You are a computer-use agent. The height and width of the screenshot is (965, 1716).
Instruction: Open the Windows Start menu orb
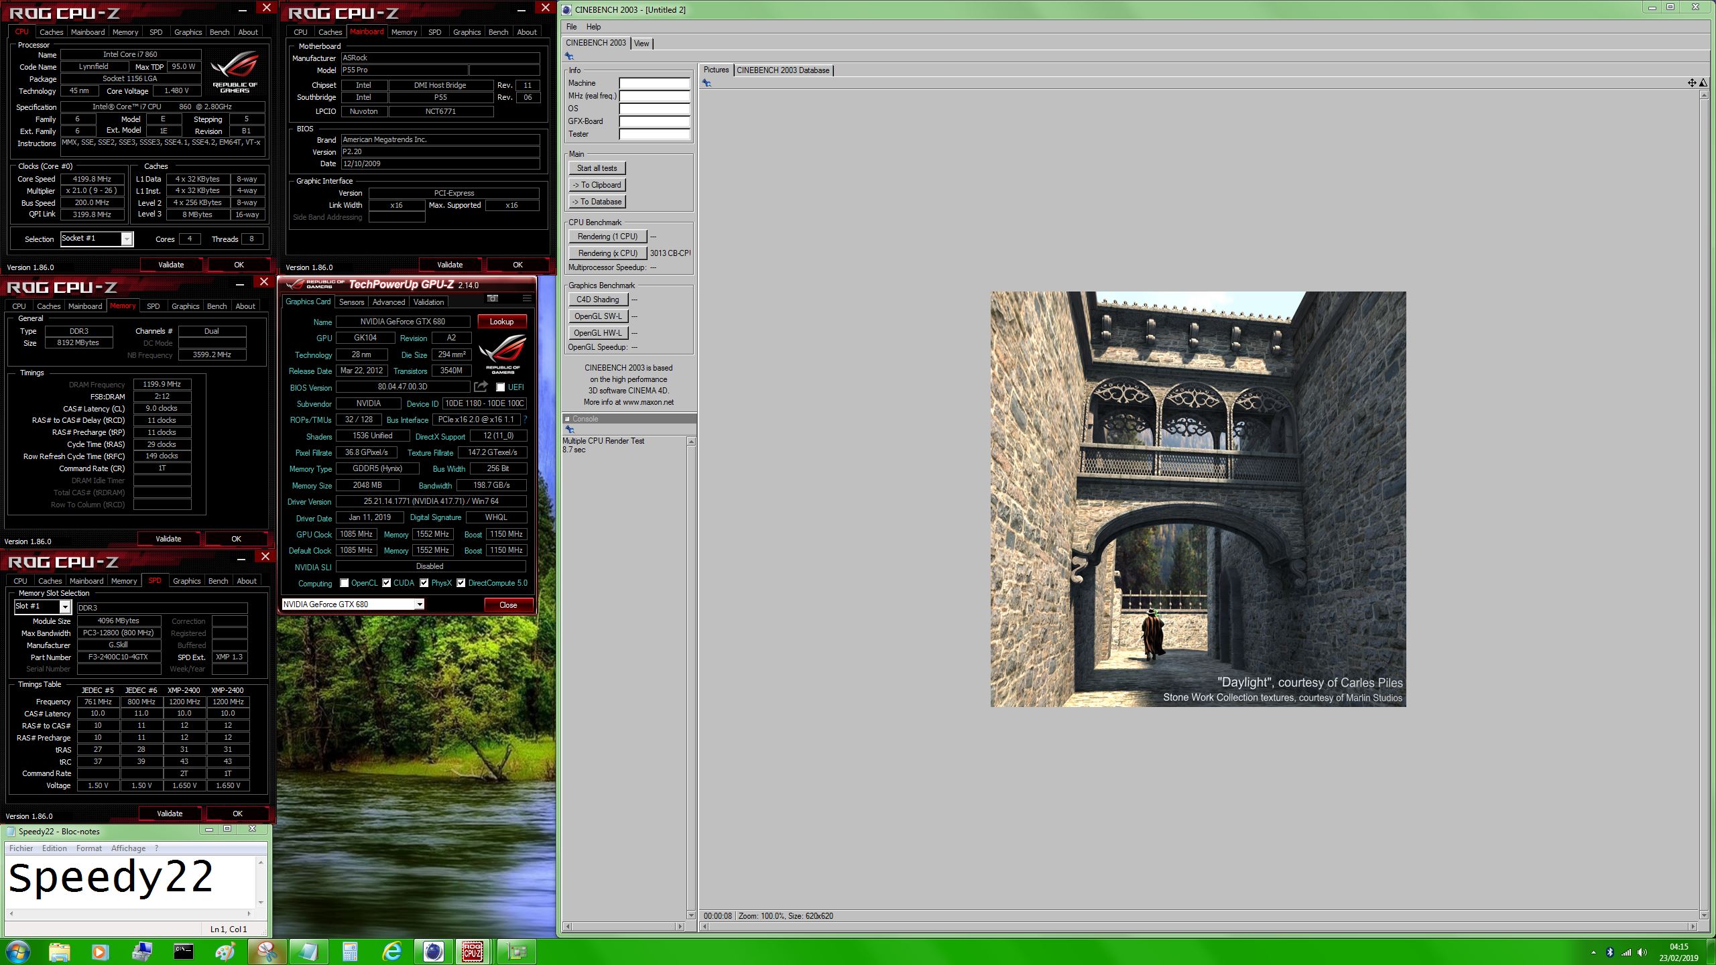pos(17,952)
